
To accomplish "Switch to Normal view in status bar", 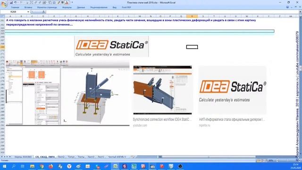I will [259, 161].
